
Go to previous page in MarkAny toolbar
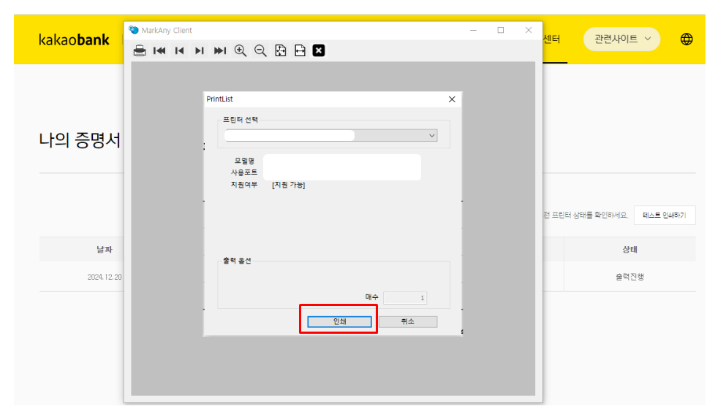pos(179,50)
